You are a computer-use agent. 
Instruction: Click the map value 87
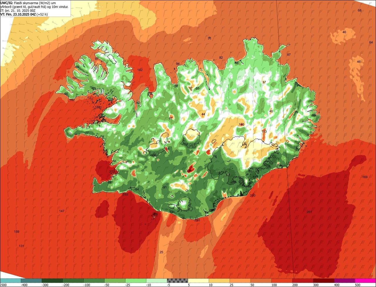(x=289, y=55)
